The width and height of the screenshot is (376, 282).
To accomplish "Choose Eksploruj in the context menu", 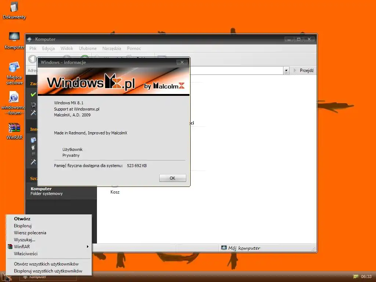I will point(49,226).
